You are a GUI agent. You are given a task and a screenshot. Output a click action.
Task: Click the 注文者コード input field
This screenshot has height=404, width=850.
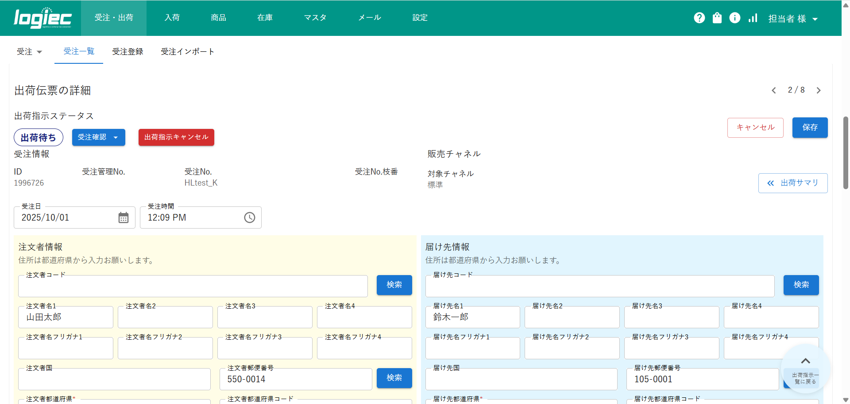[193, 287]
